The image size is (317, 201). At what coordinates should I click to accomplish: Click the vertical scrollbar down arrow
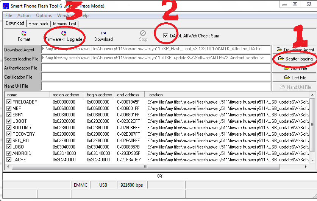click(312, 160)
